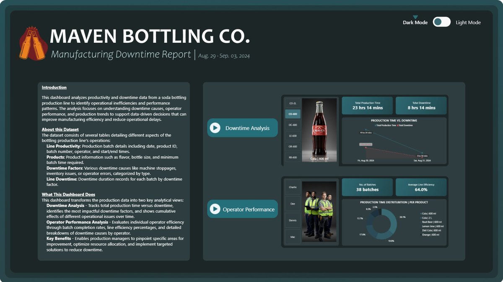Image resolution: width=503 pixels, height=282 pixels.
Task: Select the Dennis operator tile
Action: (x=292, y=220)
